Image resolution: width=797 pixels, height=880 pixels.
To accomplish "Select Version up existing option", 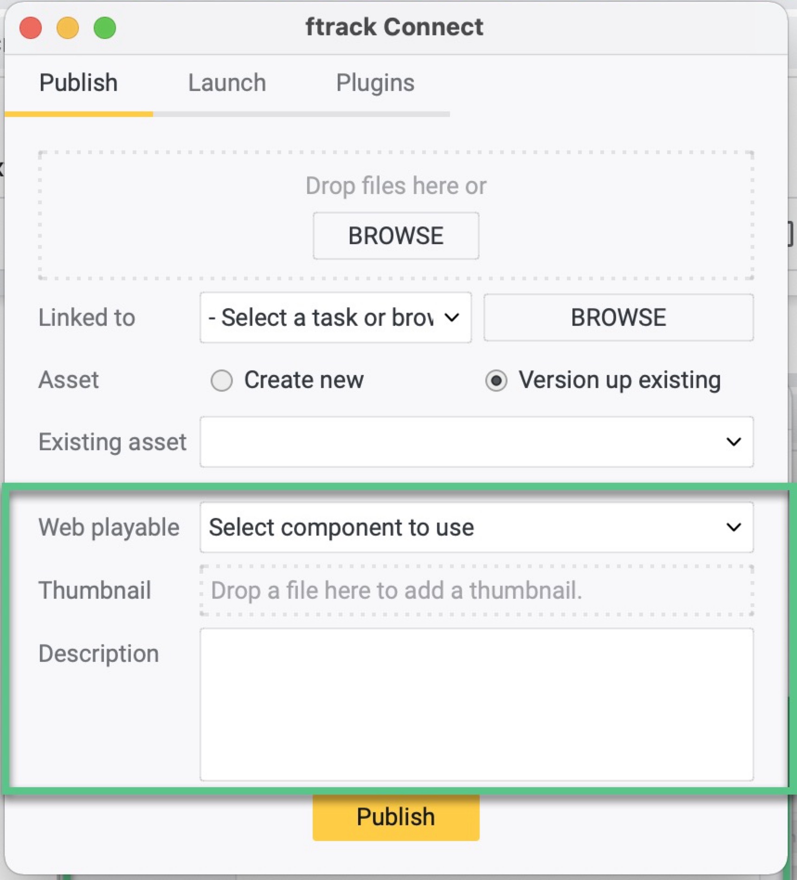I will pos(497,380).
